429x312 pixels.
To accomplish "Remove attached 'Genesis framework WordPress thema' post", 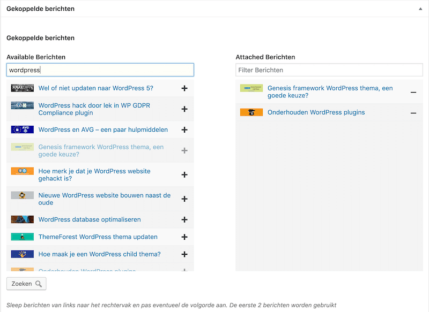I will point(413,92).
